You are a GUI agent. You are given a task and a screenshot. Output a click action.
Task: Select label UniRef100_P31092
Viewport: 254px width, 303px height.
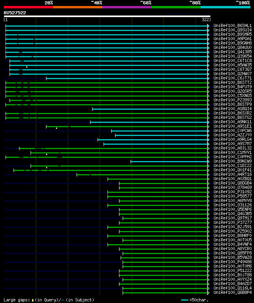point(233,192)
